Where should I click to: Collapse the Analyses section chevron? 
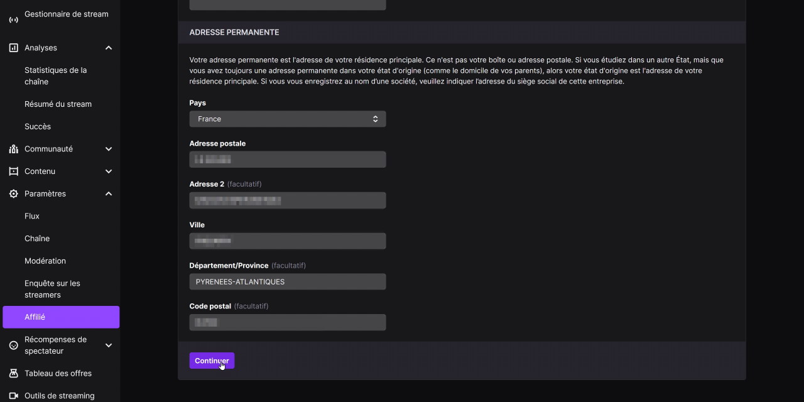tap(109, 48)
